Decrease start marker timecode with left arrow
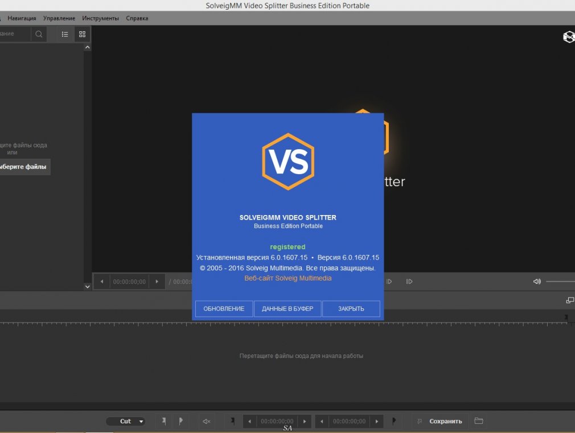Viewport: 575px width, 433px height. tap(250, 421)
